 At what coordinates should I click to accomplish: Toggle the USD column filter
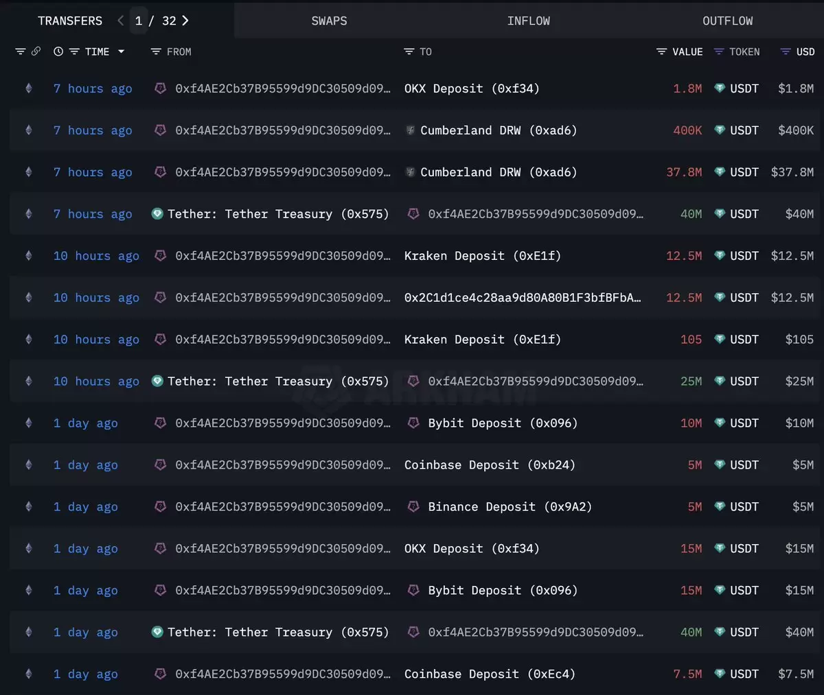786,51
